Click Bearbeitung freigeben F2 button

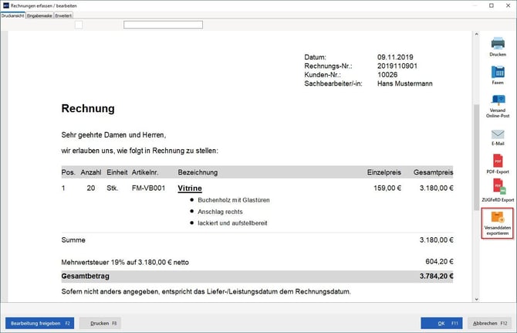(x=39, y=323)
